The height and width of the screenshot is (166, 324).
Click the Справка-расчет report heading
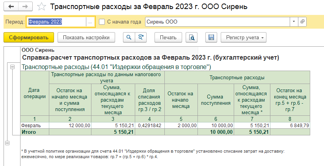(151, 58)
